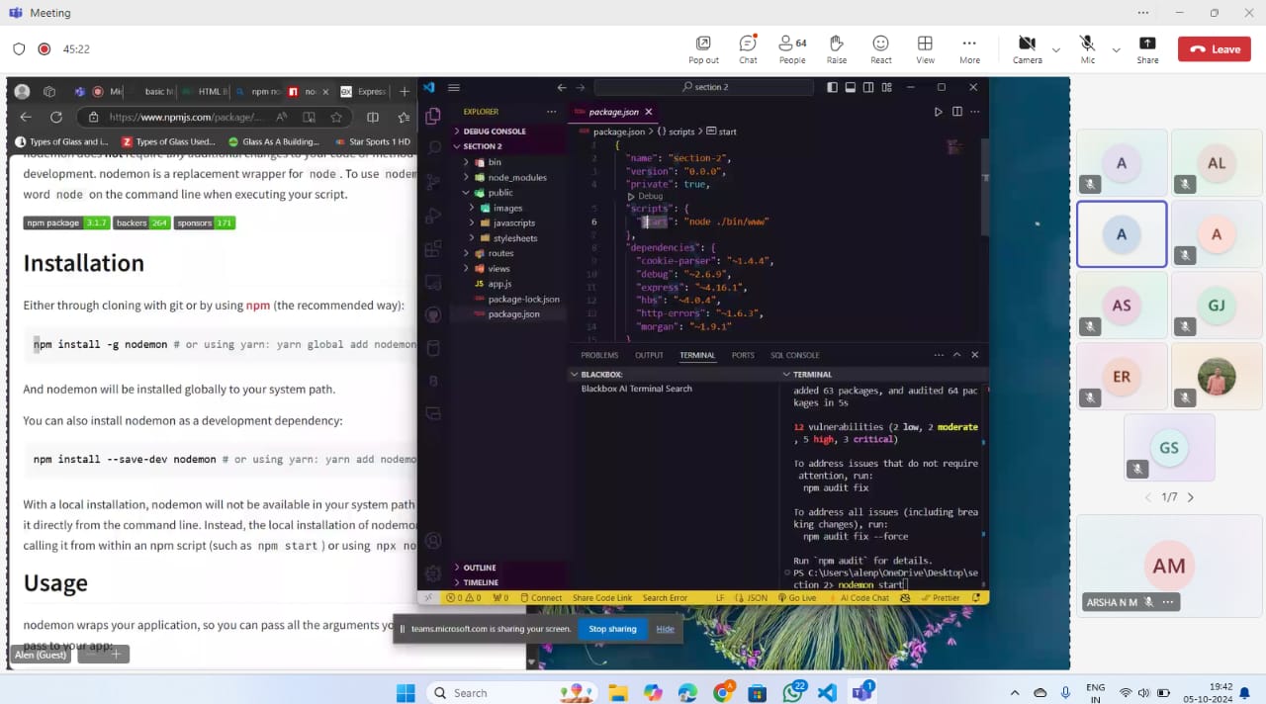Image resolution: width=1266 pixels, height=704 pixels.
Task: Toggle the primary side bar layout icon
Action: coord(833,87)
